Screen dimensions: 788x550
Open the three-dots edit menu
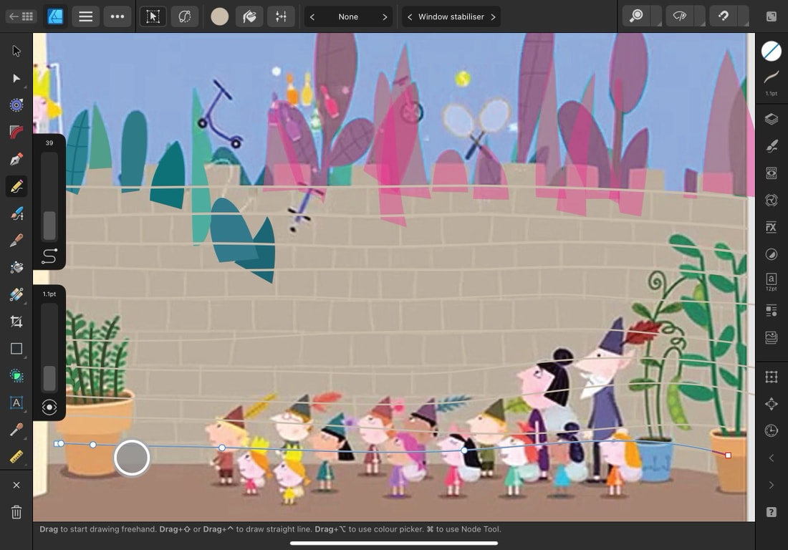[x=117, y=16]
